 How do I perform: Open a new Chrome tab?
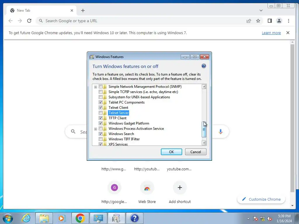[x=83, y=10]
